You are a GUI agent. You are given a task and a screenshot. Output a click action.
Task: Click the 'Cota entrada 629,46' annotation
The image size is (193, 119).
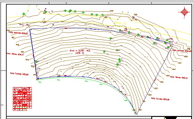coord(182,51)
